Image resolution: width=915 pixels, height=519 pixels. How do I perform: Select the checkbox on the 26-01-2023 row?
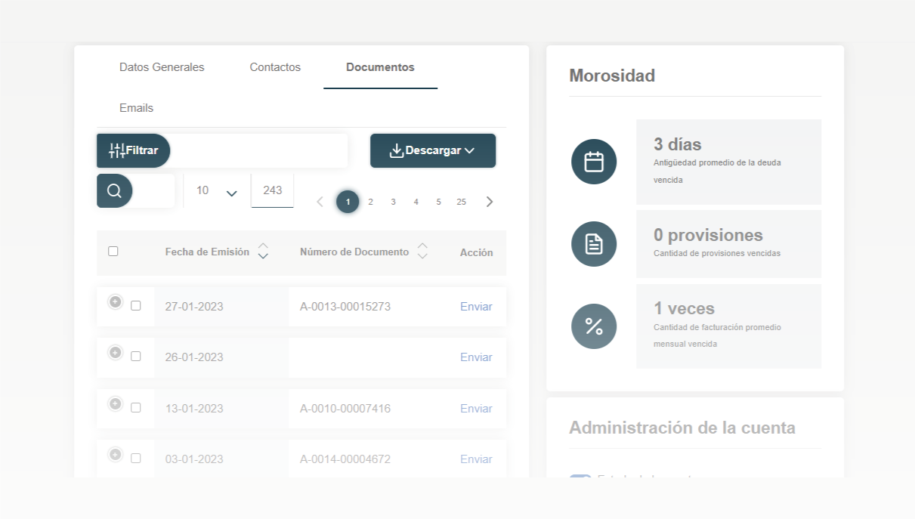pos(136,357)
